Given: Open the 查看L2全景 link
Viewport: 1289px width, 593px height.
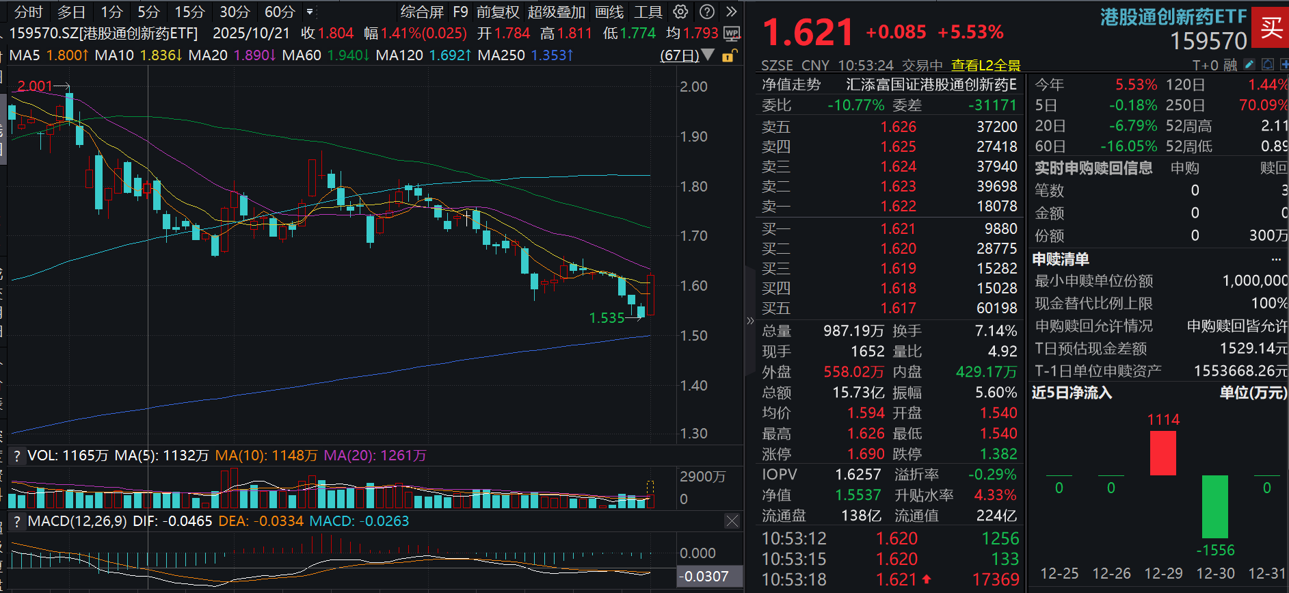Looking at the screenshot, I should [985, 65].
